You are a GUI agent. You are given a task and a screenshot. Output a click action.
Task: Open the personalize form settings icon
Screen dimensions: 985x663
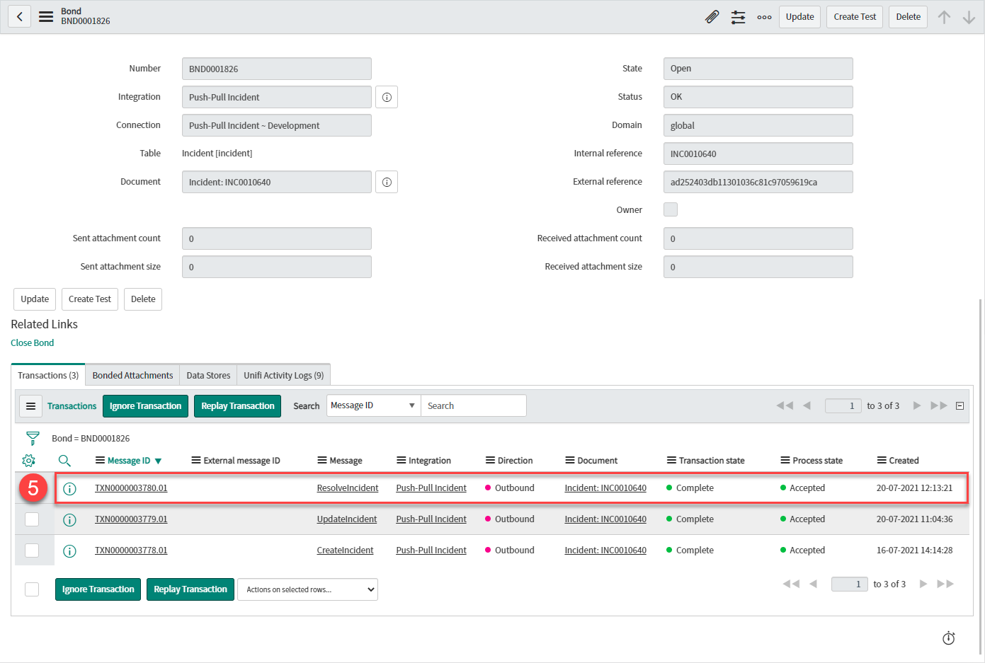point(738,17)
